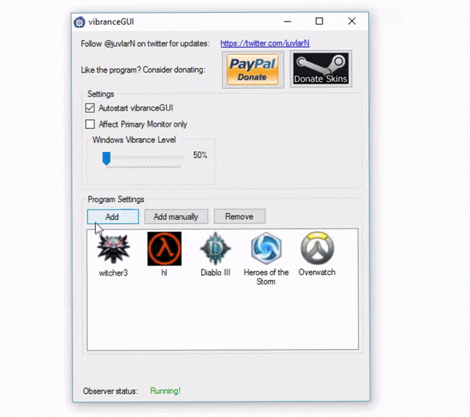Viewport: 470px width, 417px height.
Task: Open the twitter.com/juvlarN link
Action: 265,43
